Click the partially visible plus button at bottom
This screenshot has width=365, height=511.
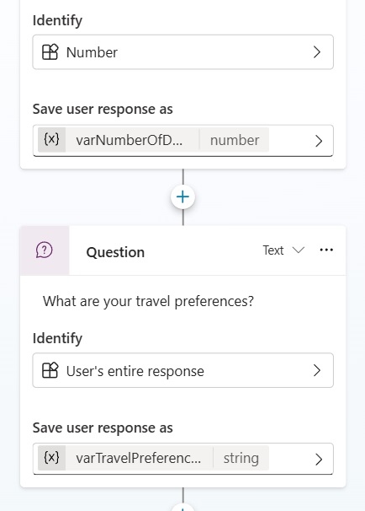pyautogui.click(x=182, y=507)
